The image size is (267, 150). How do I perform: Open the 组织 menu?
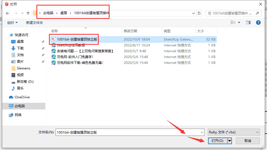click(x=12, y=22)
